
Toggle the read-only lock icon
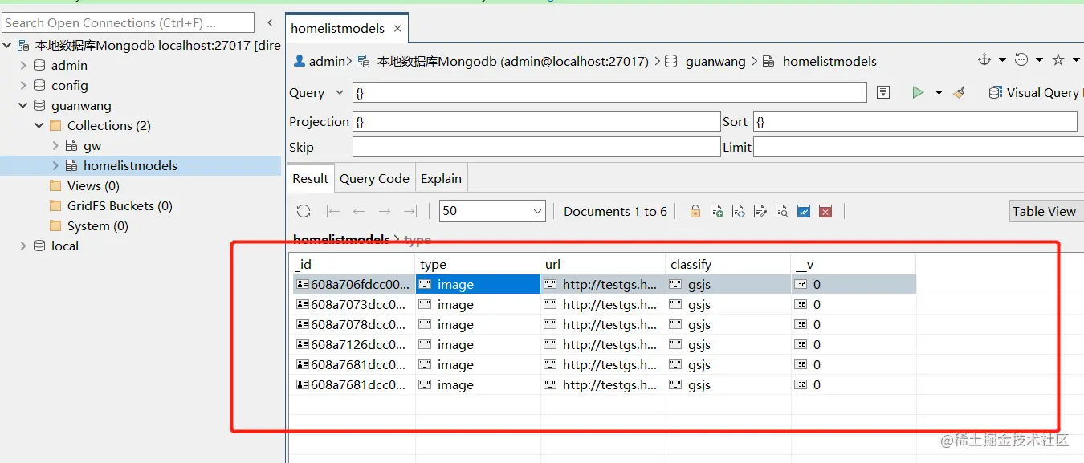pyautogui.click(x=695, y=211)
